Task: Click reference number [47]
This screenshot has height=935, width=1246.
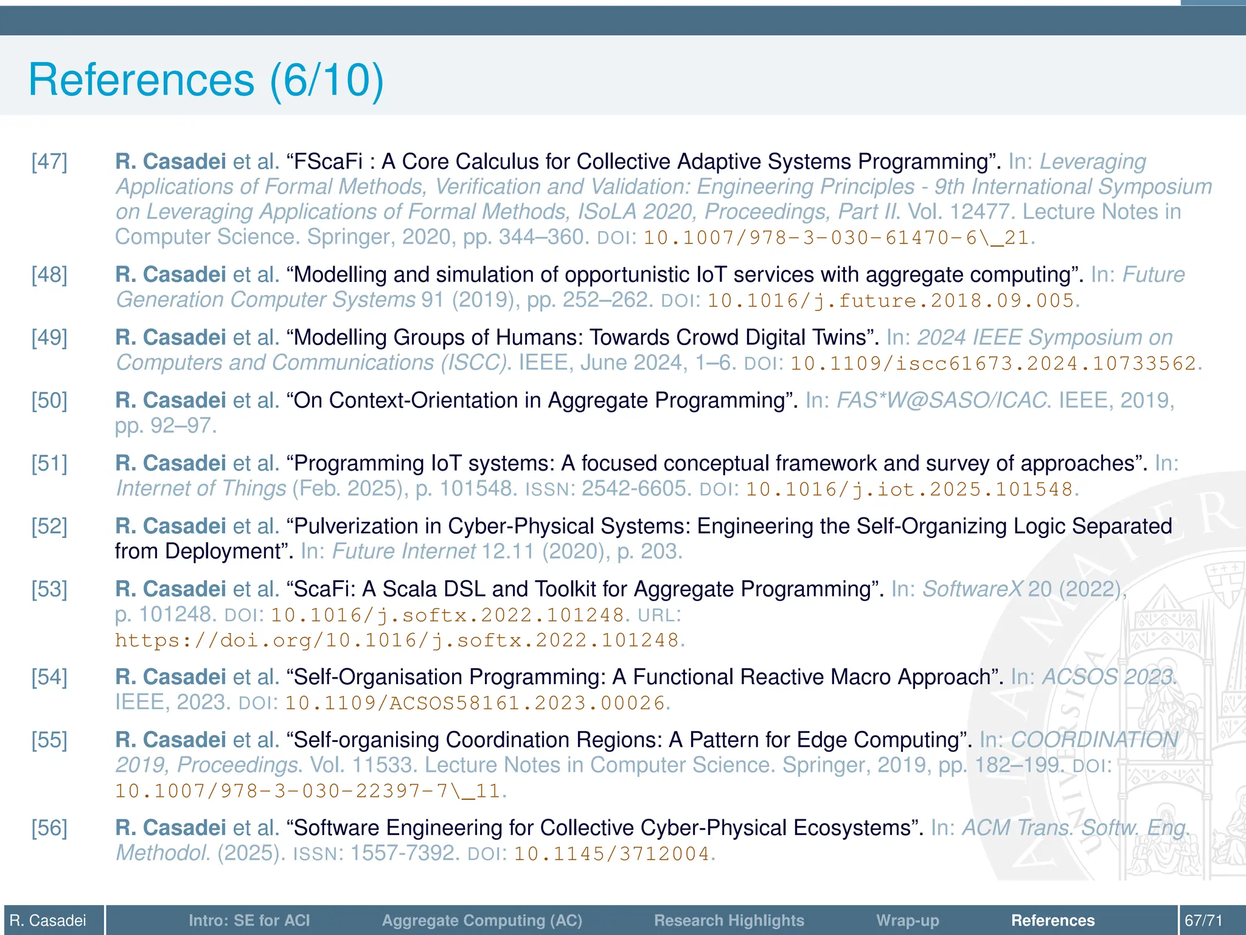Action: coord(49,161)
